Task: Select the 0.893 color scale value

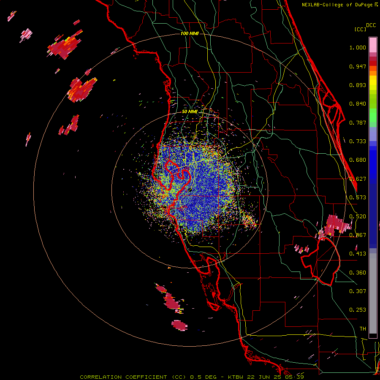Action: [x=358, y=85]
